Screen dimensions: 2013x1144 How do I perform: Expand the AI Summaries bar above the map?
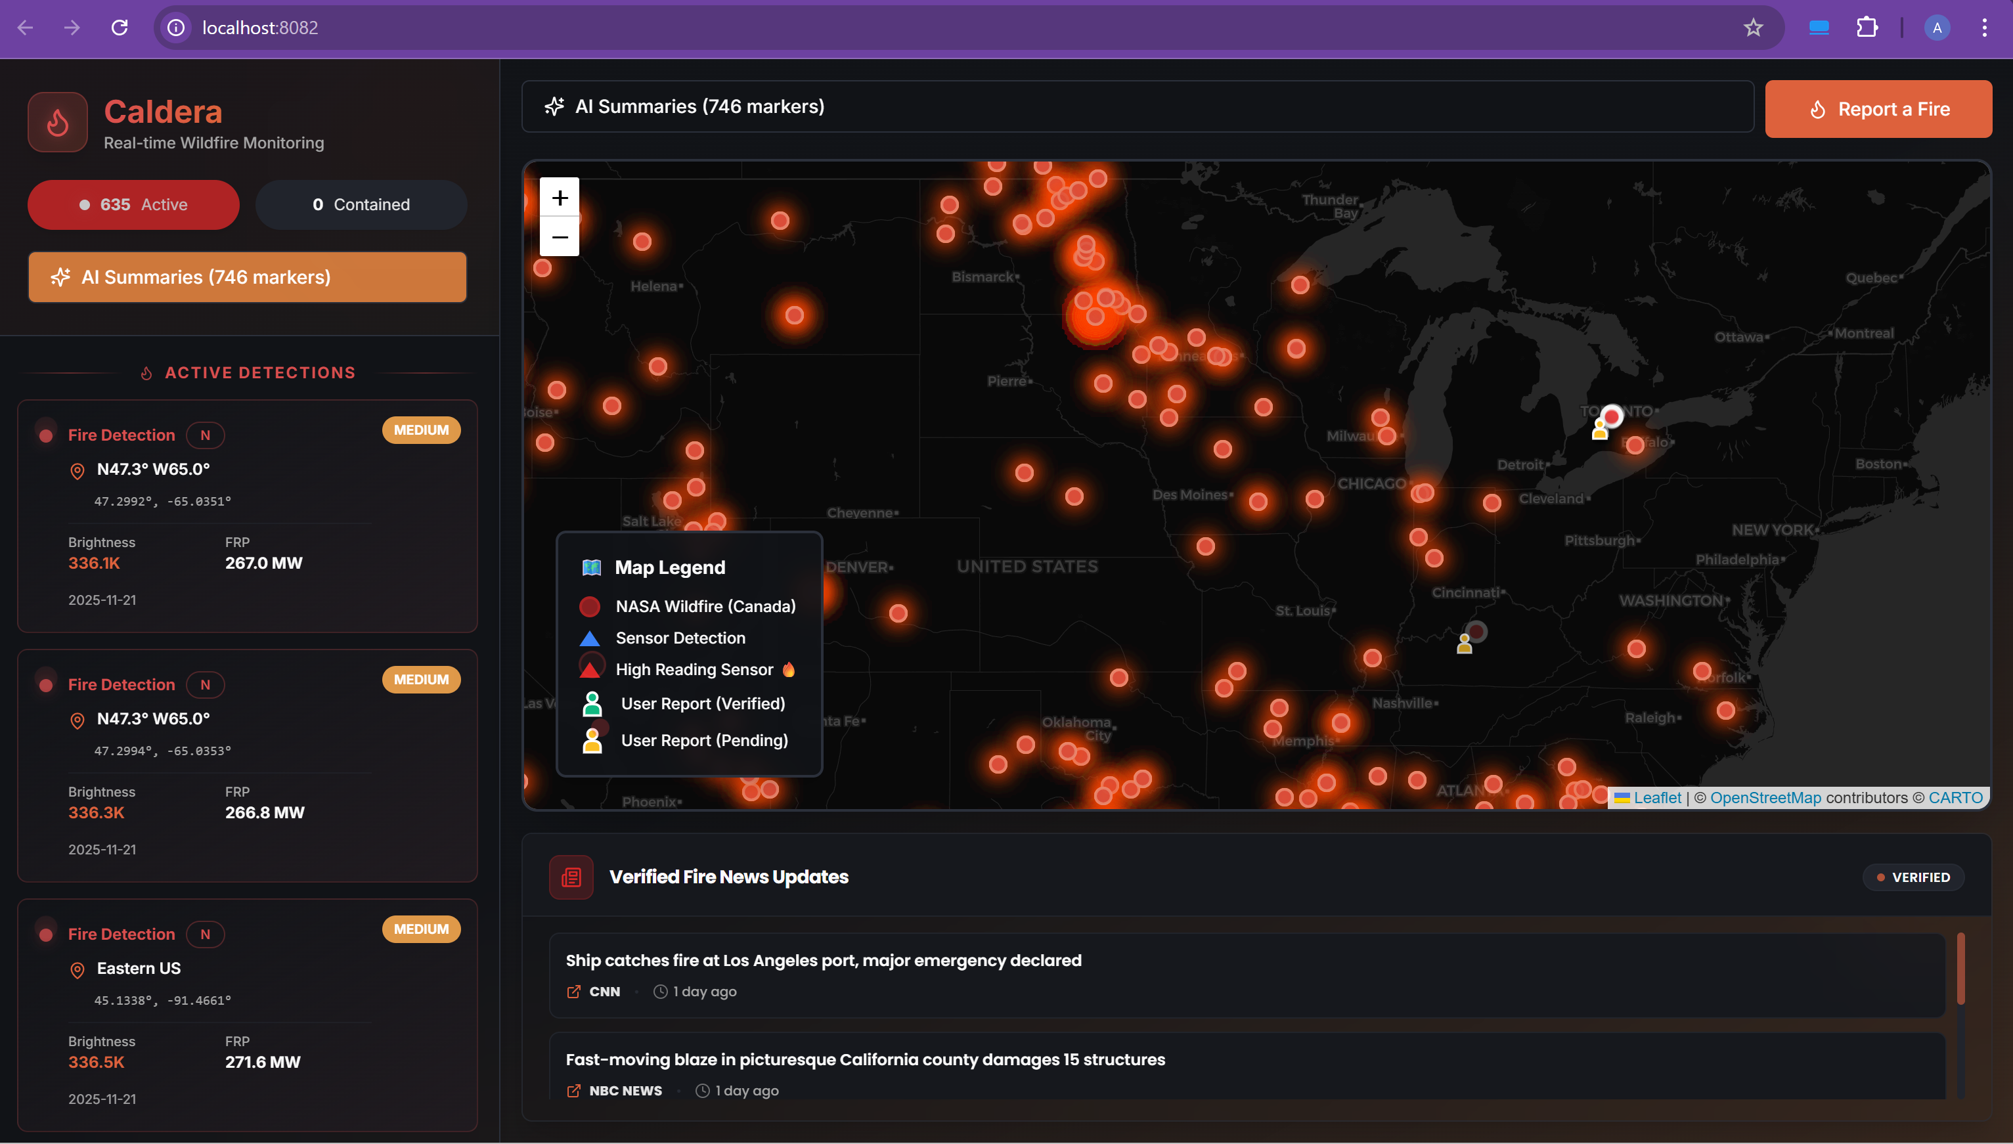[x=1137, y=106]
